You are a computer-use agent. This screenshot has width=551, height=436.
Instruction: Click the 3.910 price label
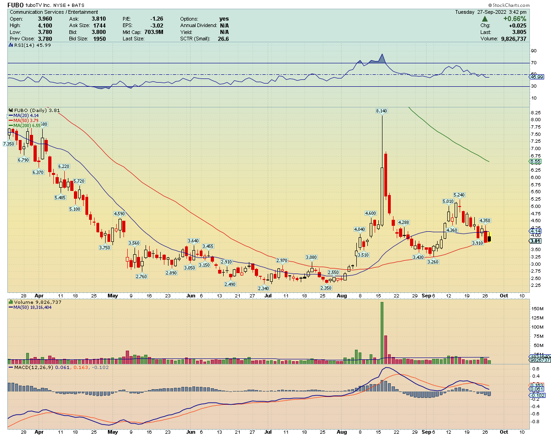(x=478, y=243)
